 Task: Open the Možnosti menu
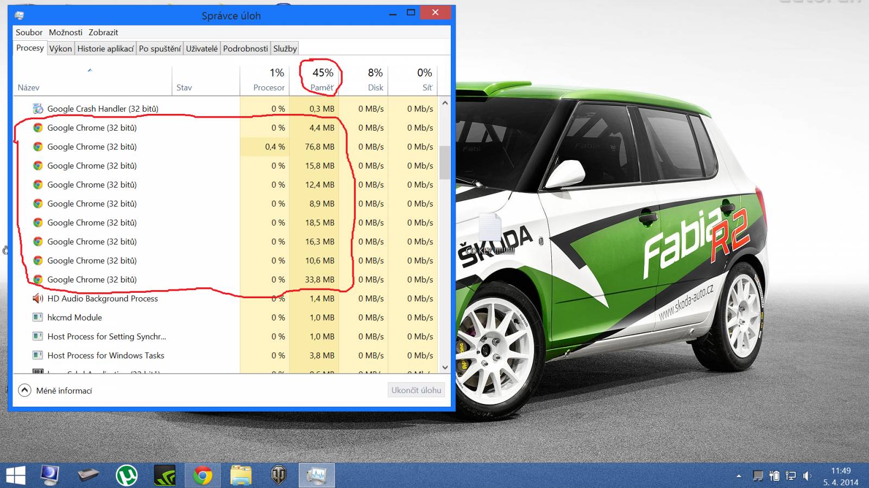(66, 33)
